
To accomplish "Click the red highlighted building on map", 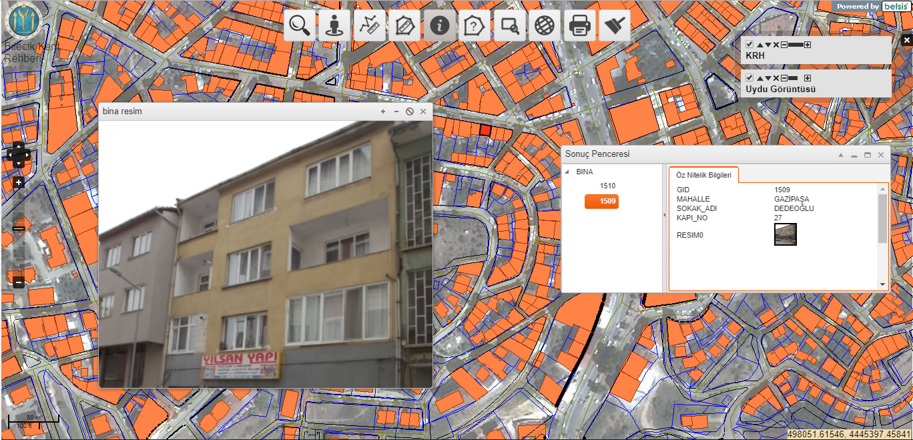I will [485, 130].
